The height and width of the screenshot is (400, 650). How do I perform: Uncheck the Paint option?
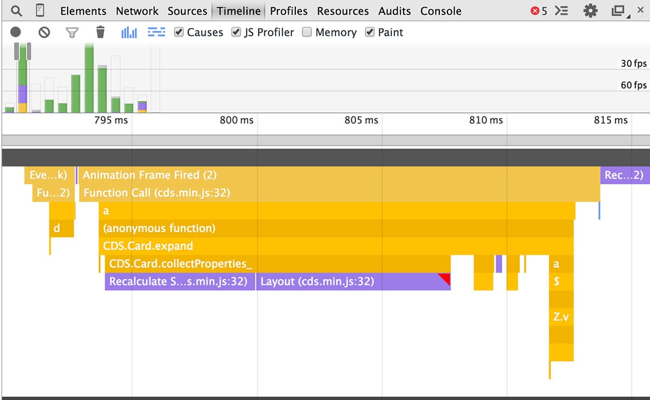point(370,33)
